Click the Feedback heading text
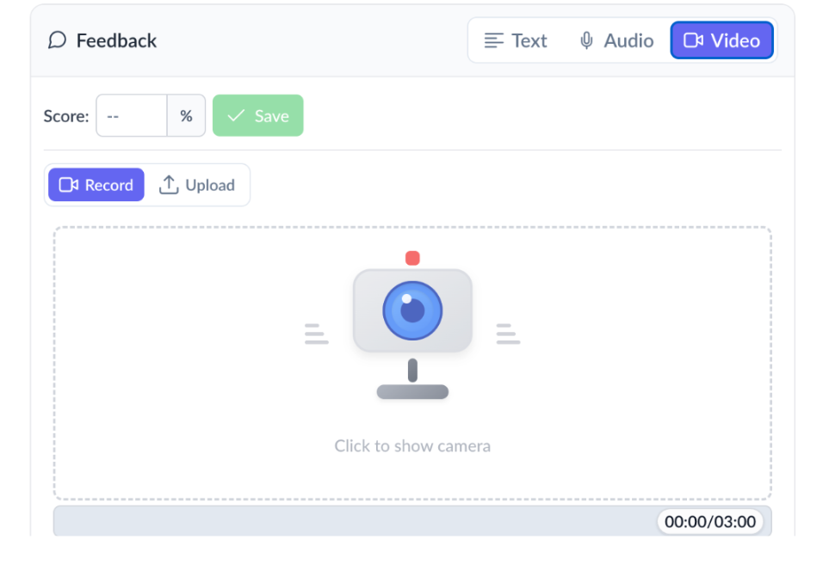This screenshot has height=564, width=829. coord(116,40)
